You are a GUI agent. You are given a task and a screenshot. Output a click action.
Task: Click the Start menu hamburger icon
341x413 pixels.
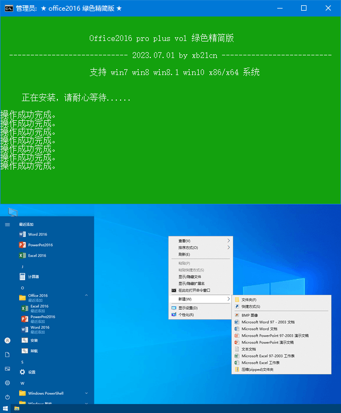pos(7,225)
